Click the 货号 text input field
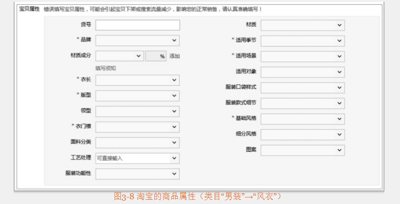The height and width of the screenshot is (204, 400). pyautogui.click(x=137, y=25)
